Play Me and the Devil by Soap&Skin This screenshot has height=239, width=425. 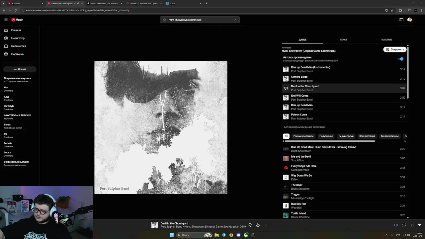(344, 158)
